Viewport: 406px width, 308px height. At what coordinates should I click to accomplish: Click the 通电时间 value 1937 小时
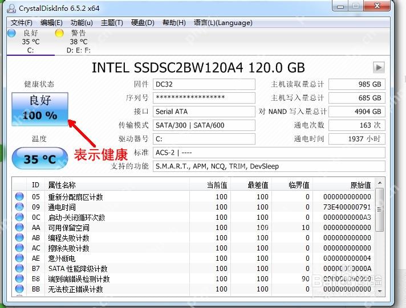click(357, 139)
